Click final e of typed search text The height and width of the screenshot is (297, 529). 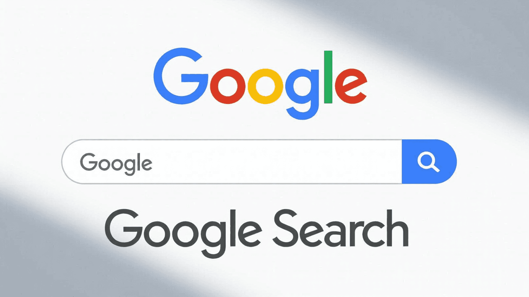click(x=146, y=165)
